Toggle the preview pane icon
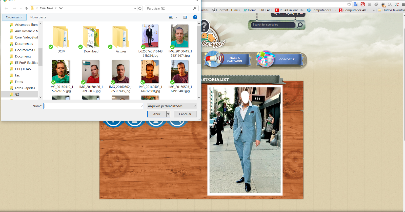 [x=185, y=17]
